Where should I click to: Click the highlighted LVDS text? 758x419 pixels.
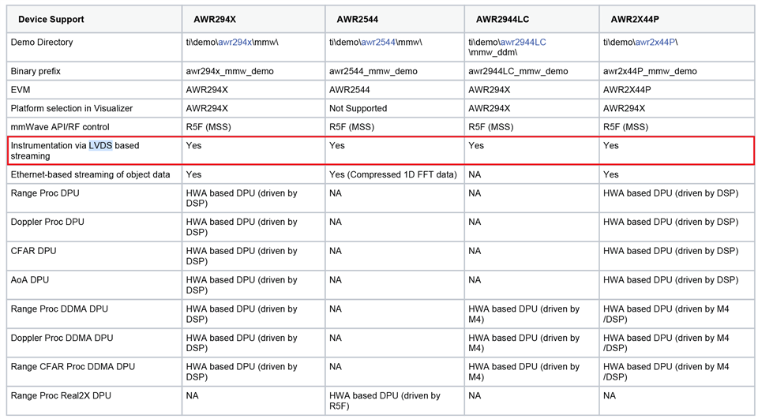[x=100, y=145]
